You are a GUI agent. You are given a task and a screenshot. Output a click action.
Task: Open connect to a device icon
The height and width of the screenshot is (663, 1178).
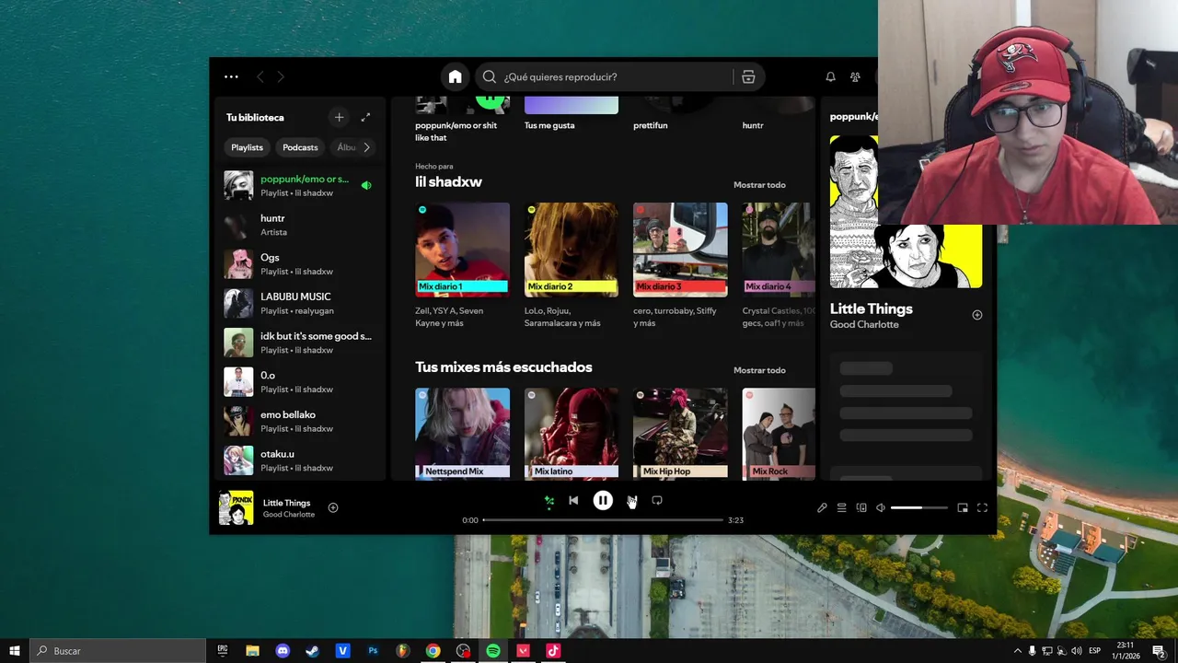[861, 507]
